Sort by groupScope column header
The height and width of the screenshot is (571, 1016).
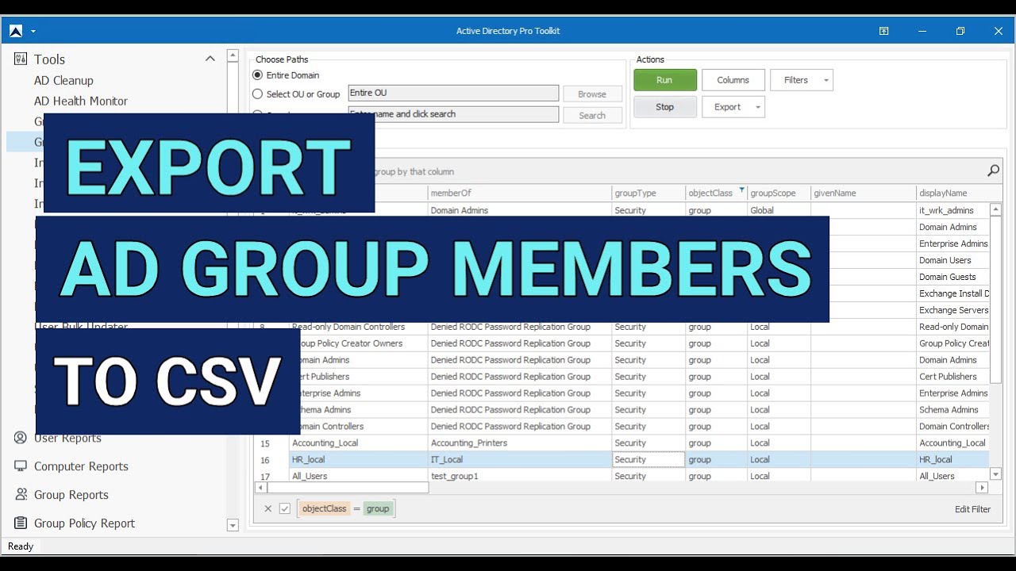[x=779, y=193]
